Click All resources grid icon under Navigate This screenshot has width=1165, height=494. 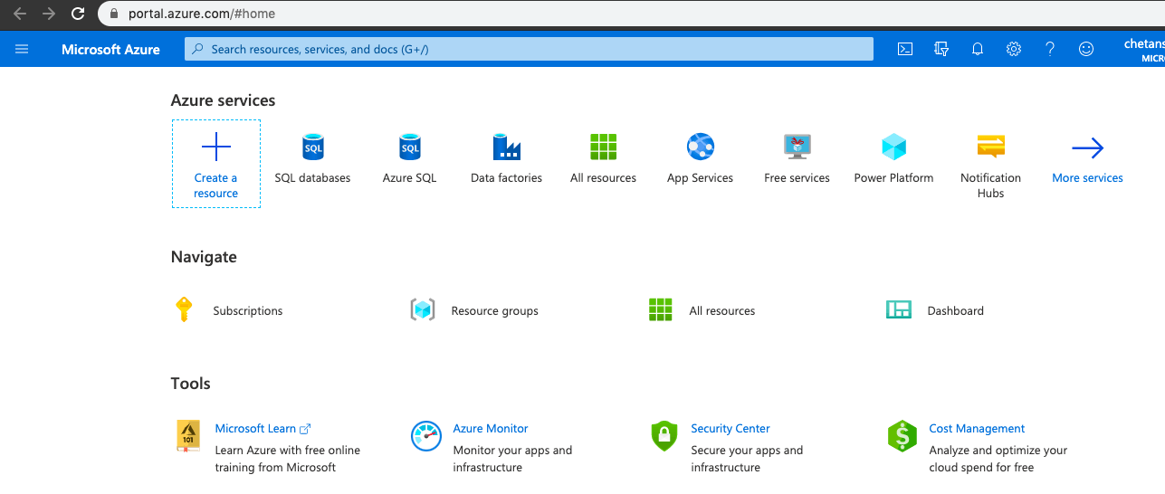(661, 309)
